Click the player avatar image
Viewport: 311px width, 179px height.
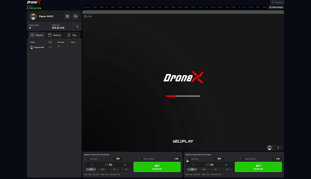33,16
